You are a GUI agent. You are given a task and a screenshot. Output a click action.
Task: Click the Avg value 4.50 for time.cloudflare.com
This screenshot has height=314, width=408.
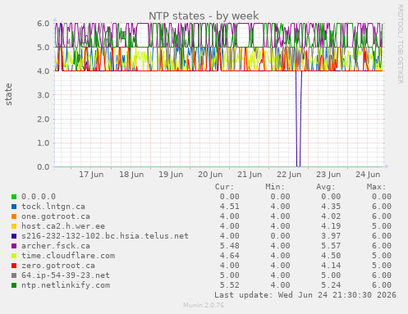pos(331,256)
